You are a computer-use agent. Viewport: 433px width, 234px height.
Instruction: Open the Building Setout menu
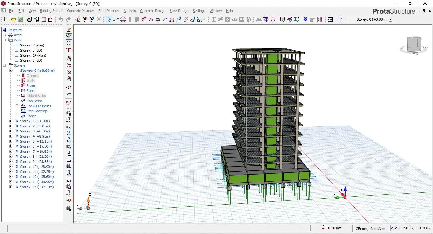tap(51, 11)
